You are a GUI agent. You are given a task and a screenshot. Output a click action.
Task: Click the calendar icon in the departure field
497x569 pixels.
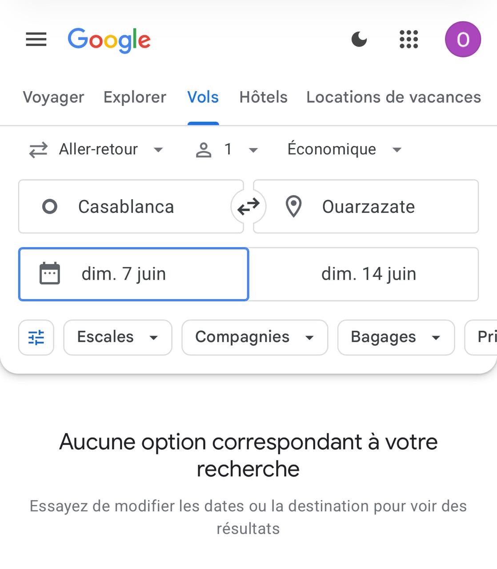point(50,273)
